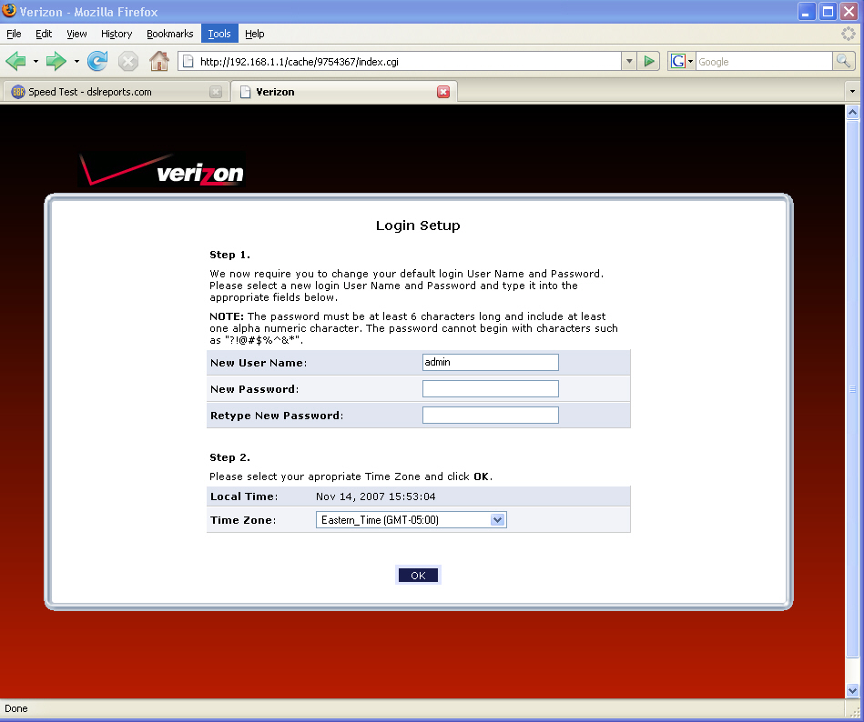The width and height of the screenshot is (864, 722).
Task: Click the Step 1. heading
Action: coord(229,255)
